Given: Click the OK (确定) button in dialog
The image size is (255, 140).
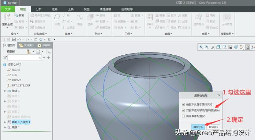Looking at the screenshot, I should pyautogui.click(x=198, y=127).
